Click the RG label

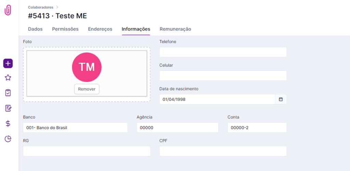point(26,141)
